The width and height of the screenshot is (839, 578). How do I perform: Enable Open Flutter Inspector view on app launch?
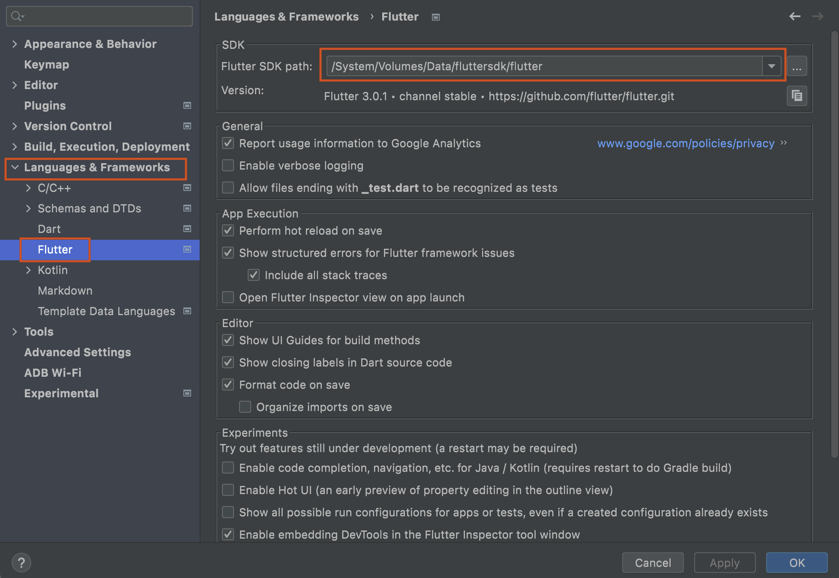pyautogui.click(x=228, y=297)
